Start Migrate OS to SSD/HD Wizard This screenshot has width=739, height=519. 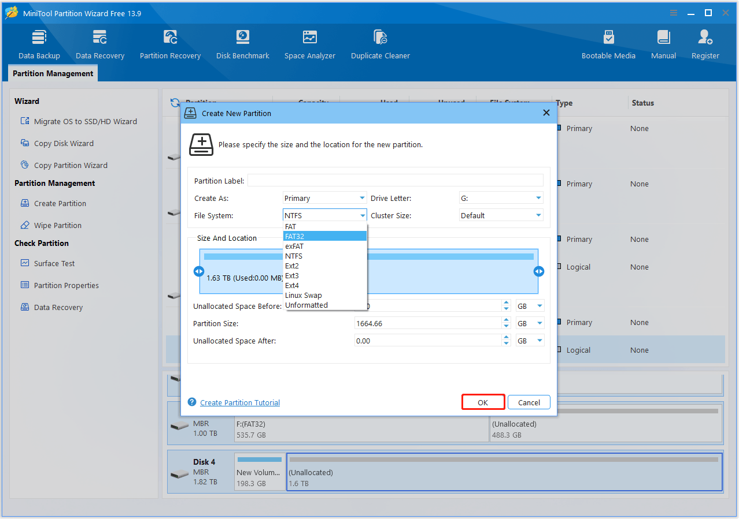pyautogui.click(x=79, y=121)
